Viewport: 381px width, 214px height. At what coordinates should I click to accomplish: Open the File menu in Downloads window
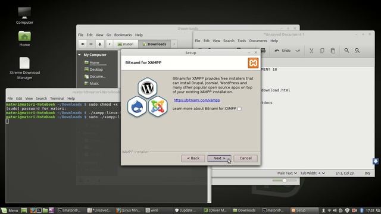81,35
